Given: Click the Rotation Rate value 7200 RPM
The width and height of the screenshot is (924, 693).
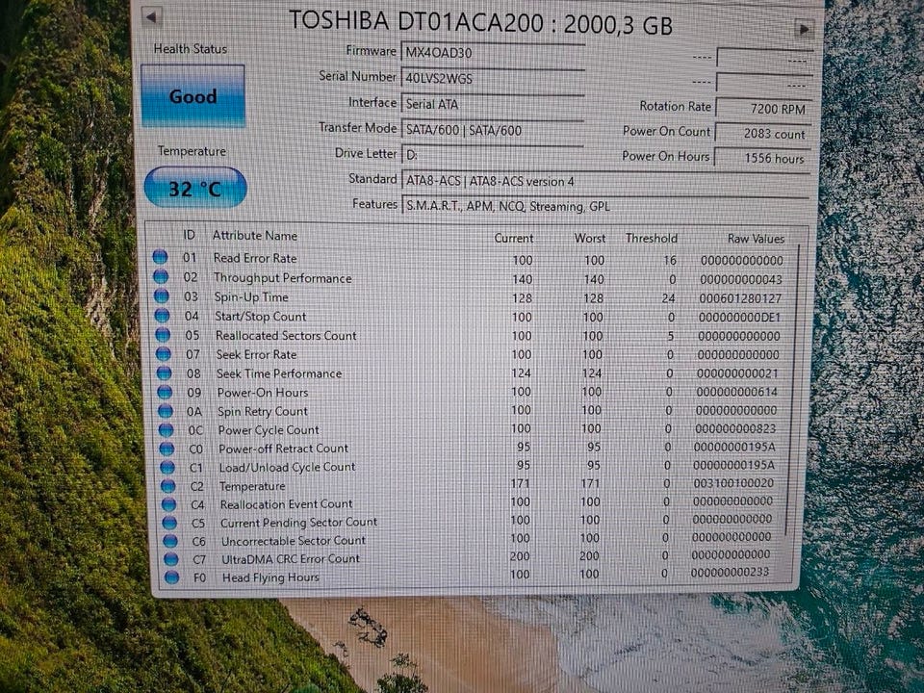Looking at the screenshot, I should [763, 109].
